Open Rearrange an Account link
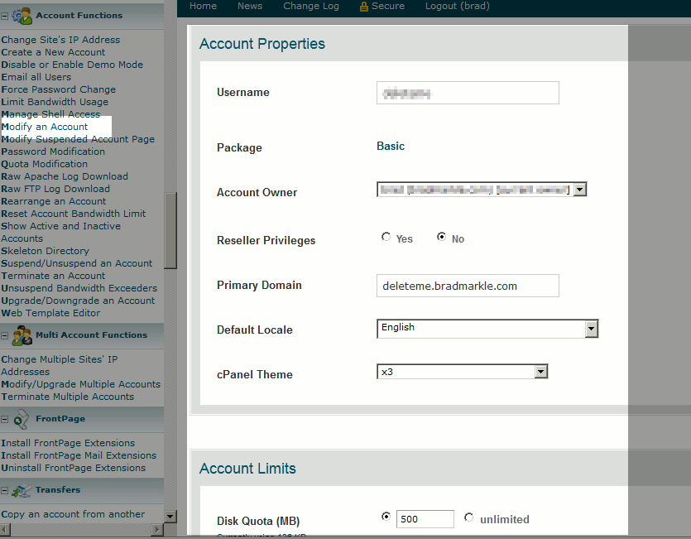The width and height of the screenshot is (691, 539). [x=53, y=201]
